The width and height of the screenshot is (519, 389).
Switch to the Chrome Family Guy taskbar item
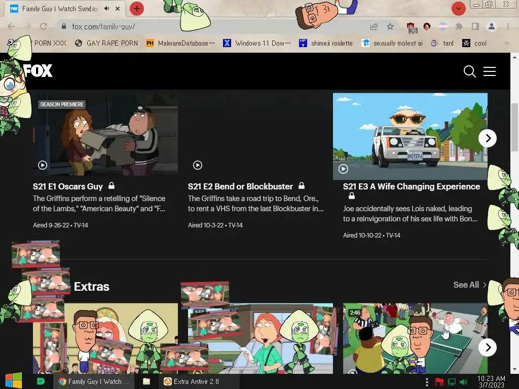click(94, 381)
